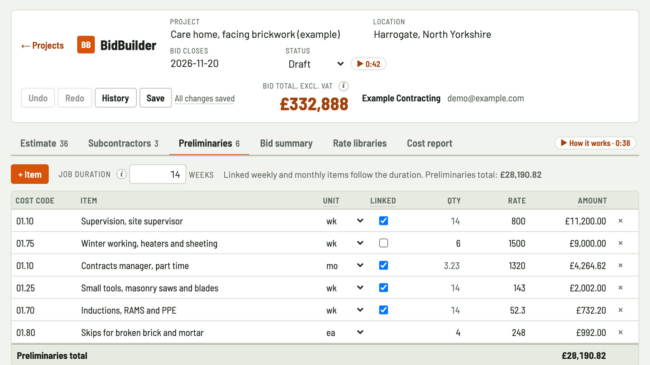This screenshot has height=365, width=650.
Task: Open unit dropdown for Supervision row
Action: (x=344, y=221)
